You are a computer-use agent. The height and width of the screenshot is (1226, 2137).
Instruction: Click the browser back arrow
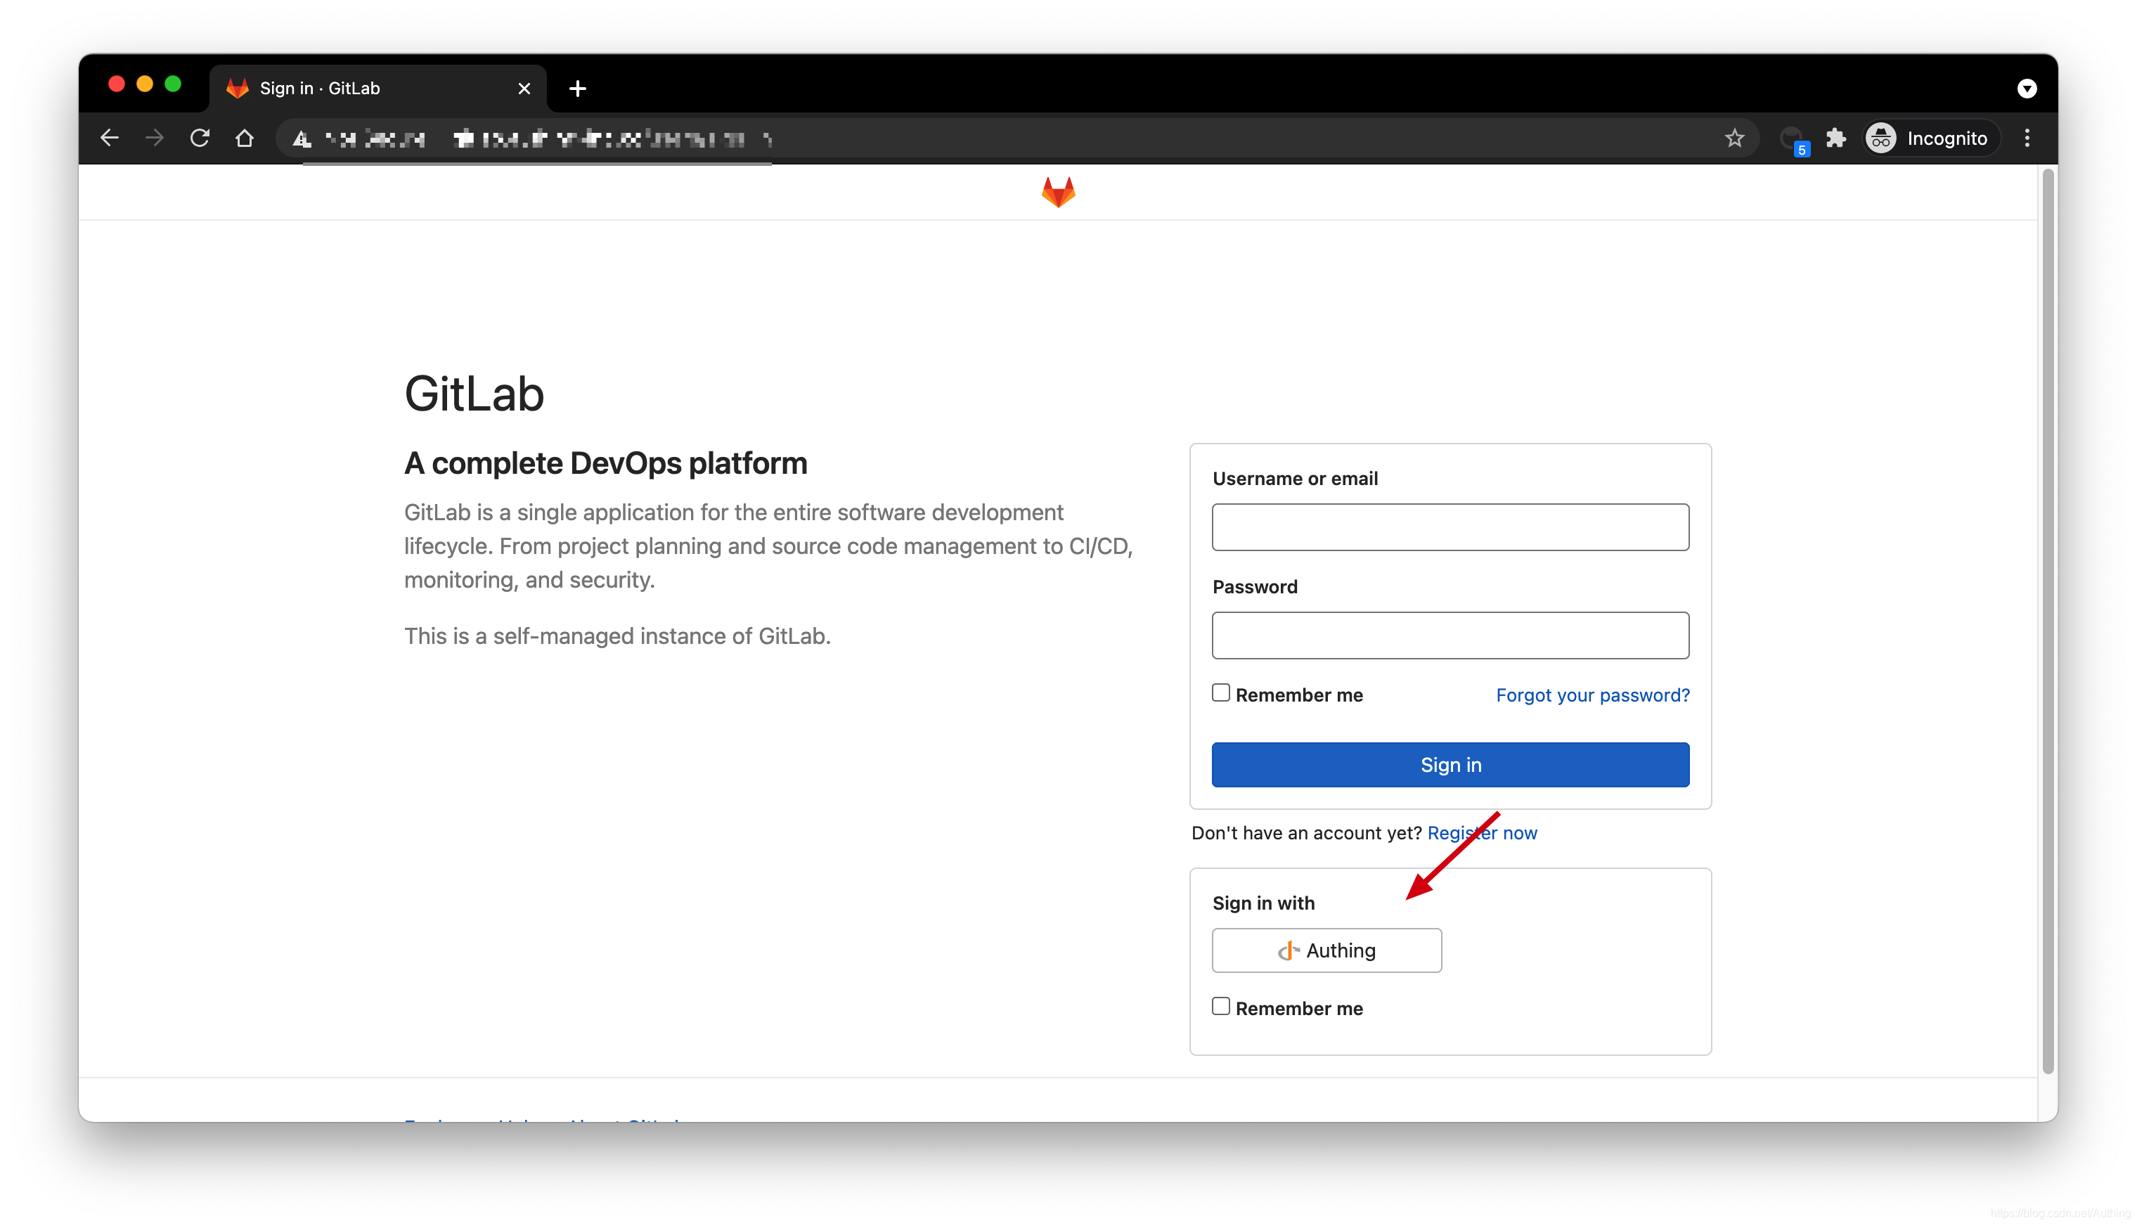click(x=110, y=138)
